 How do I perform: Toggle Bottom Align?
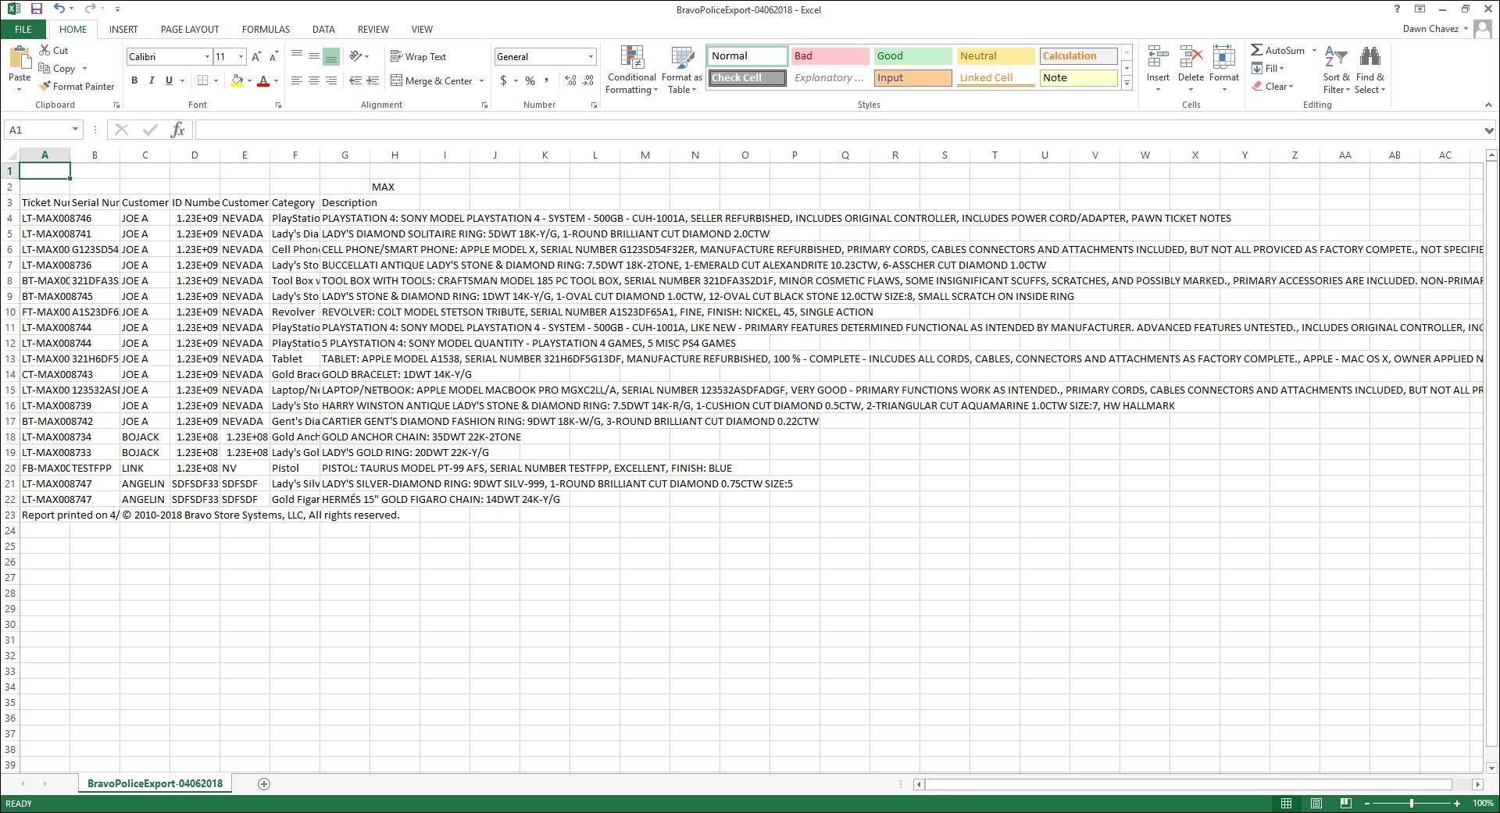pyautogui.click(x=330, y=56)
